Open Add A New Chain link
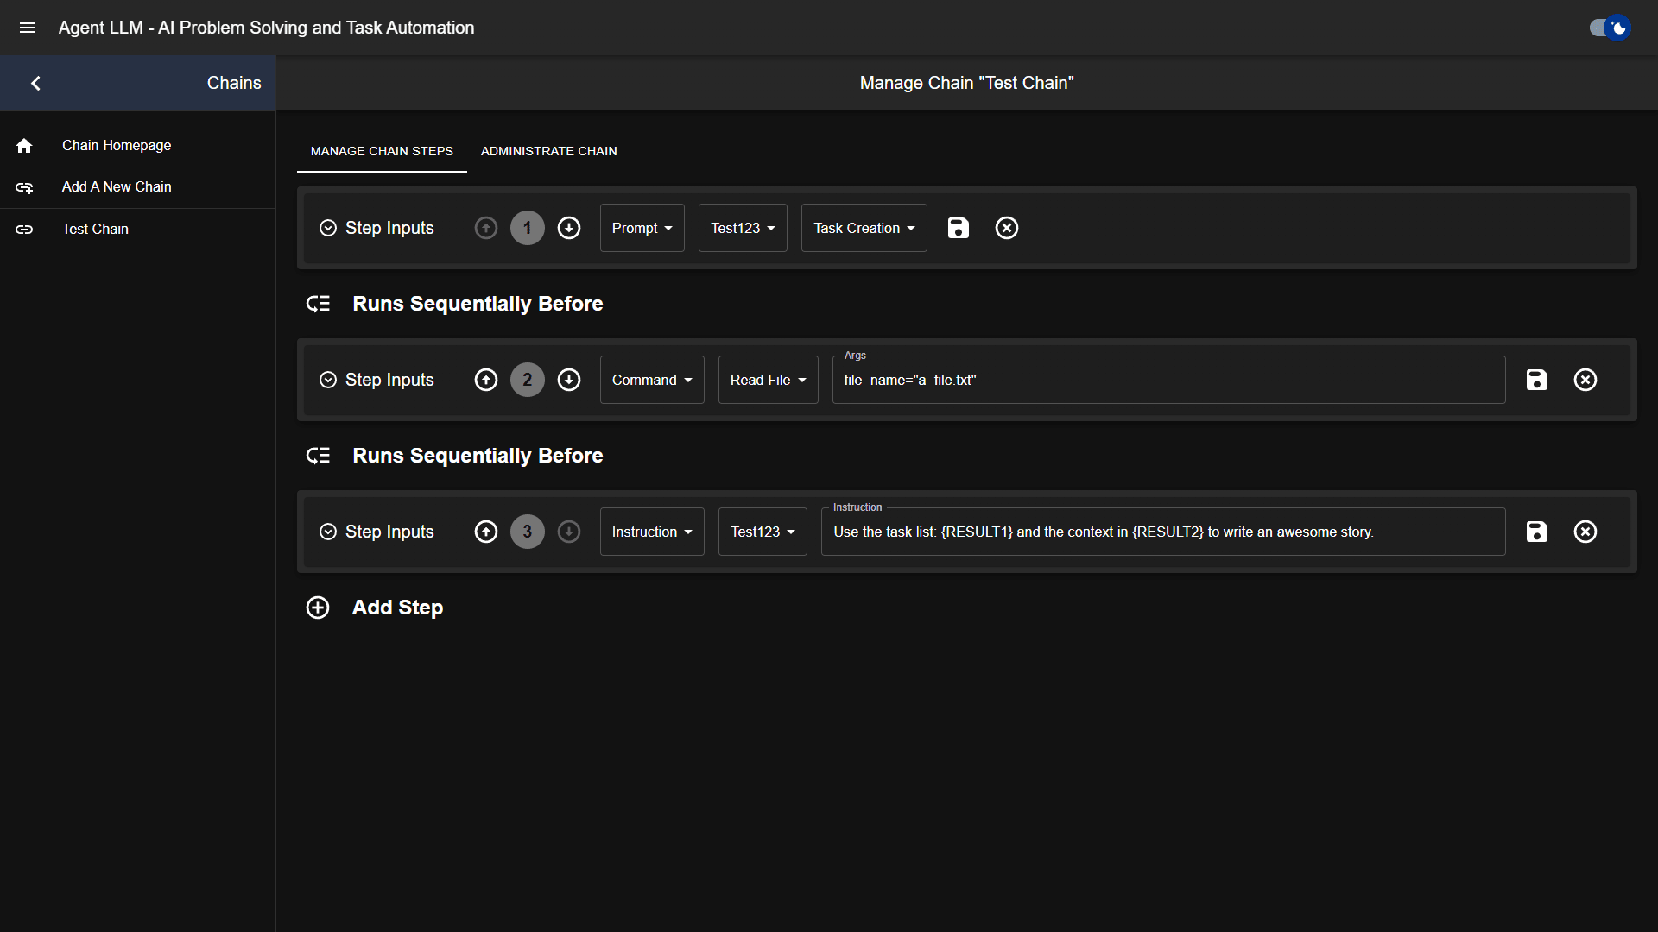The image size is (1658, 932). pyautogui.click(x=117, y=186)
